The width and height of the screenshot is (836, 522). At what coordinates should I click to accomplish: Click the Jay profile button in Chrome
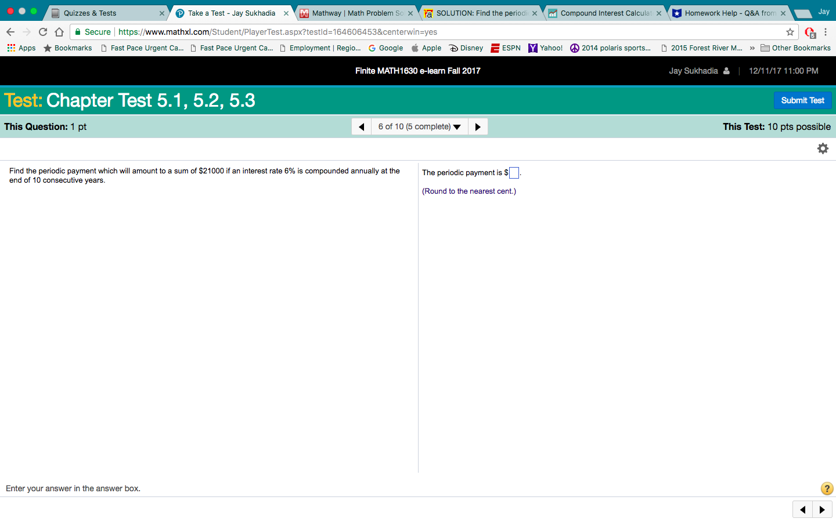coord(824,12)
